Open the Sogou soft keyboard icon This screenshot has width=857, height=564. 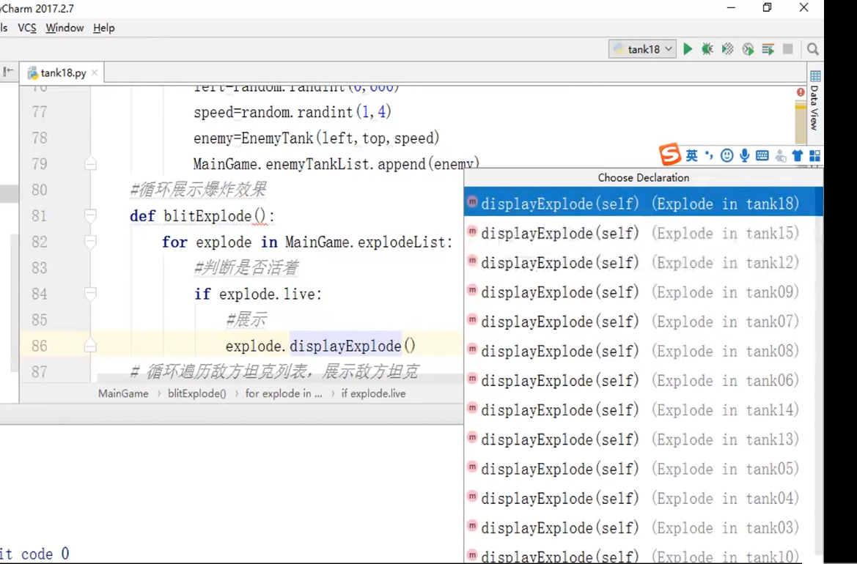pyautogui.click(x=762, y=155)
